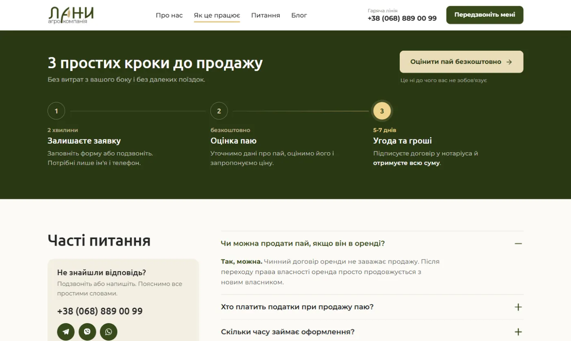Select step 1 circle
The width and height of the screenshot is (571, 341).
56,111
